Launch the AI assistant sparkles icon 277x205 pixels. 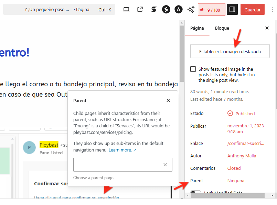point(191,9)
